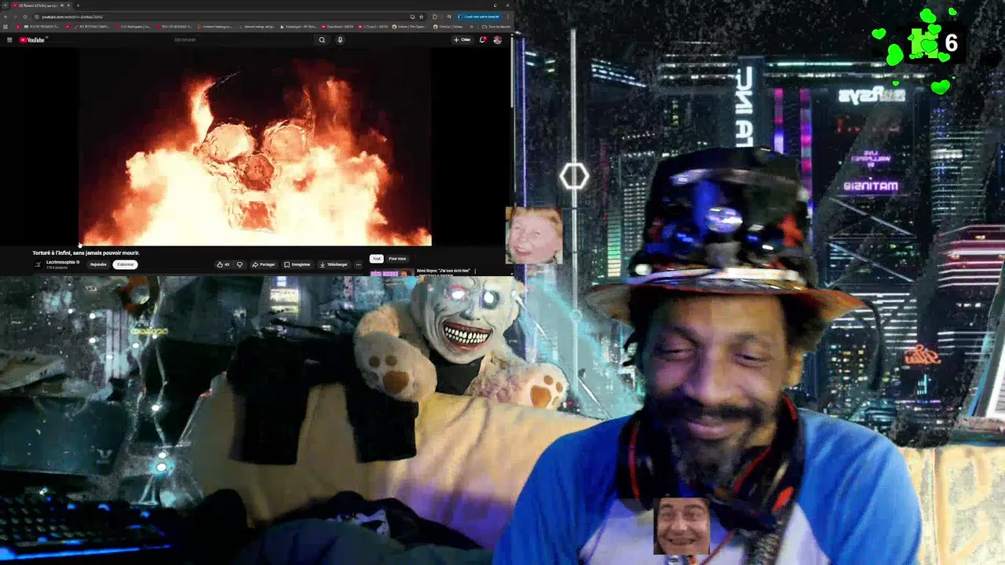Click the burning skulls video player
The width and height of the screenshot is (1005, 565).
(254, 147)
